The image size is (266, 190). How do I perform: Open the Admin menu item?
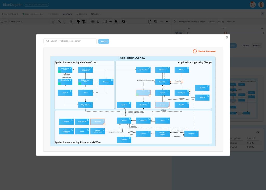coord(96,14)
